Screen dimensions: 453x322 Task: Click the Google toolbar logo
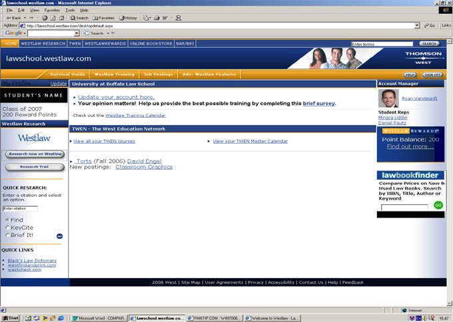(13, 33)
